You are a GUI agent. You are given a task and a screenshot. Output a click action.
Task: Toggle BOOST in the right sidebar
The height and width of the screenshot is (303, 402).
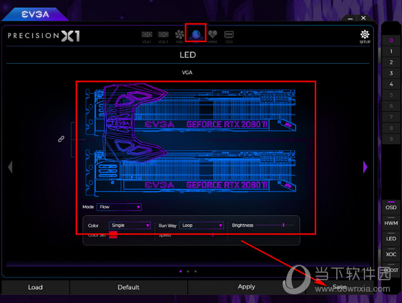coord(391,269)
